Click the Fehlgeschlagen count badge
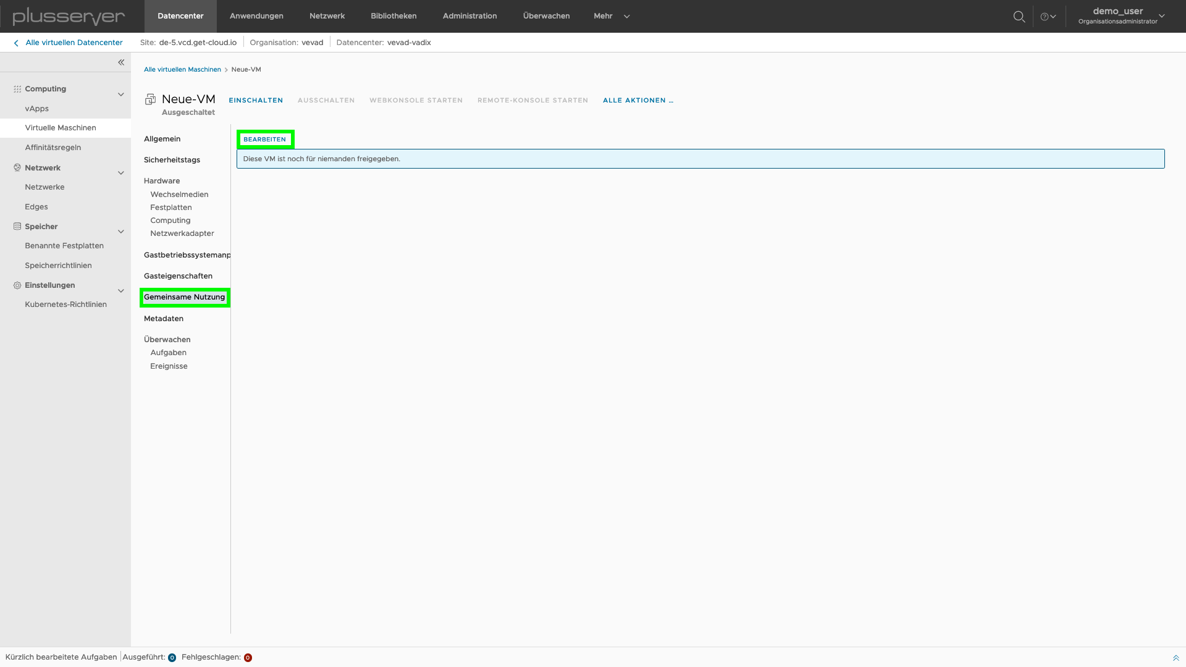Viewport: 1186px width, 667px height. tap(248, 658)
